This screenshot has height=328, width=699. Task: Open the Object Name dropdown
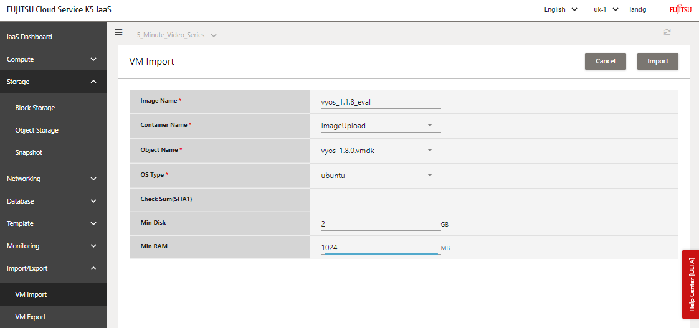[x=381, y=151]
